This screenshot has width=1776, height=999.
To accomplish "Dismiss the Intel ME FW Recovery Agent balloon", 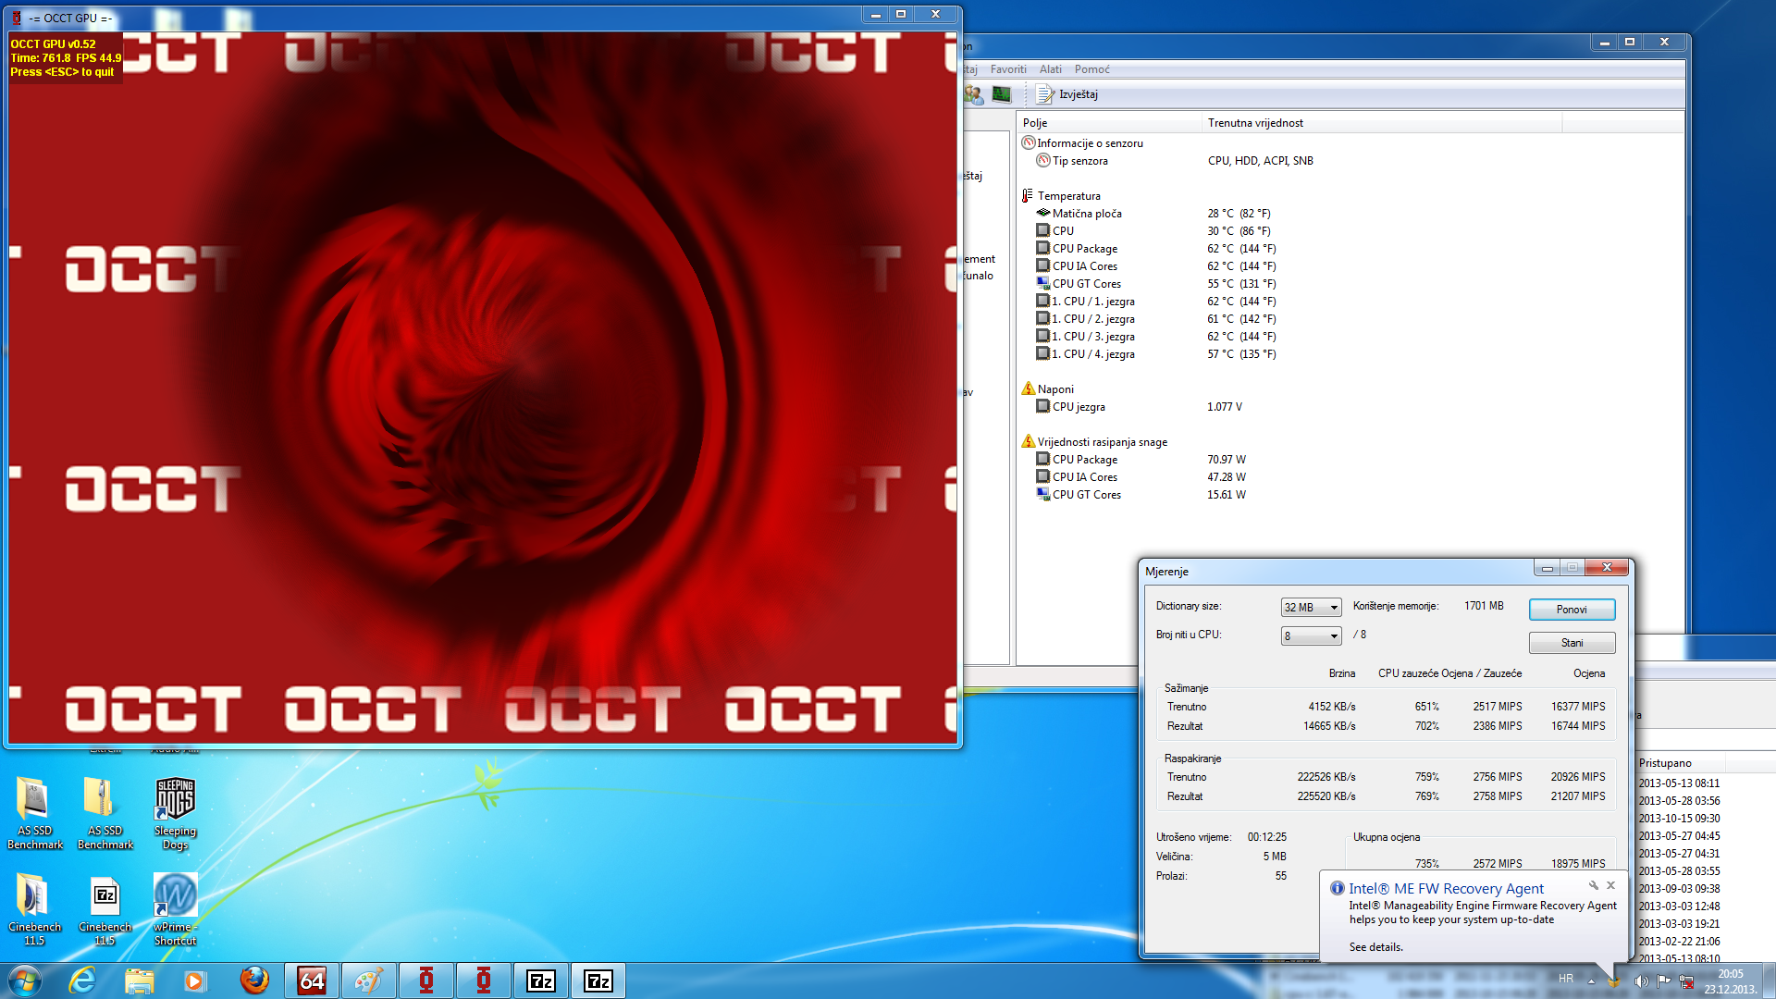I will click(1610, 886).
